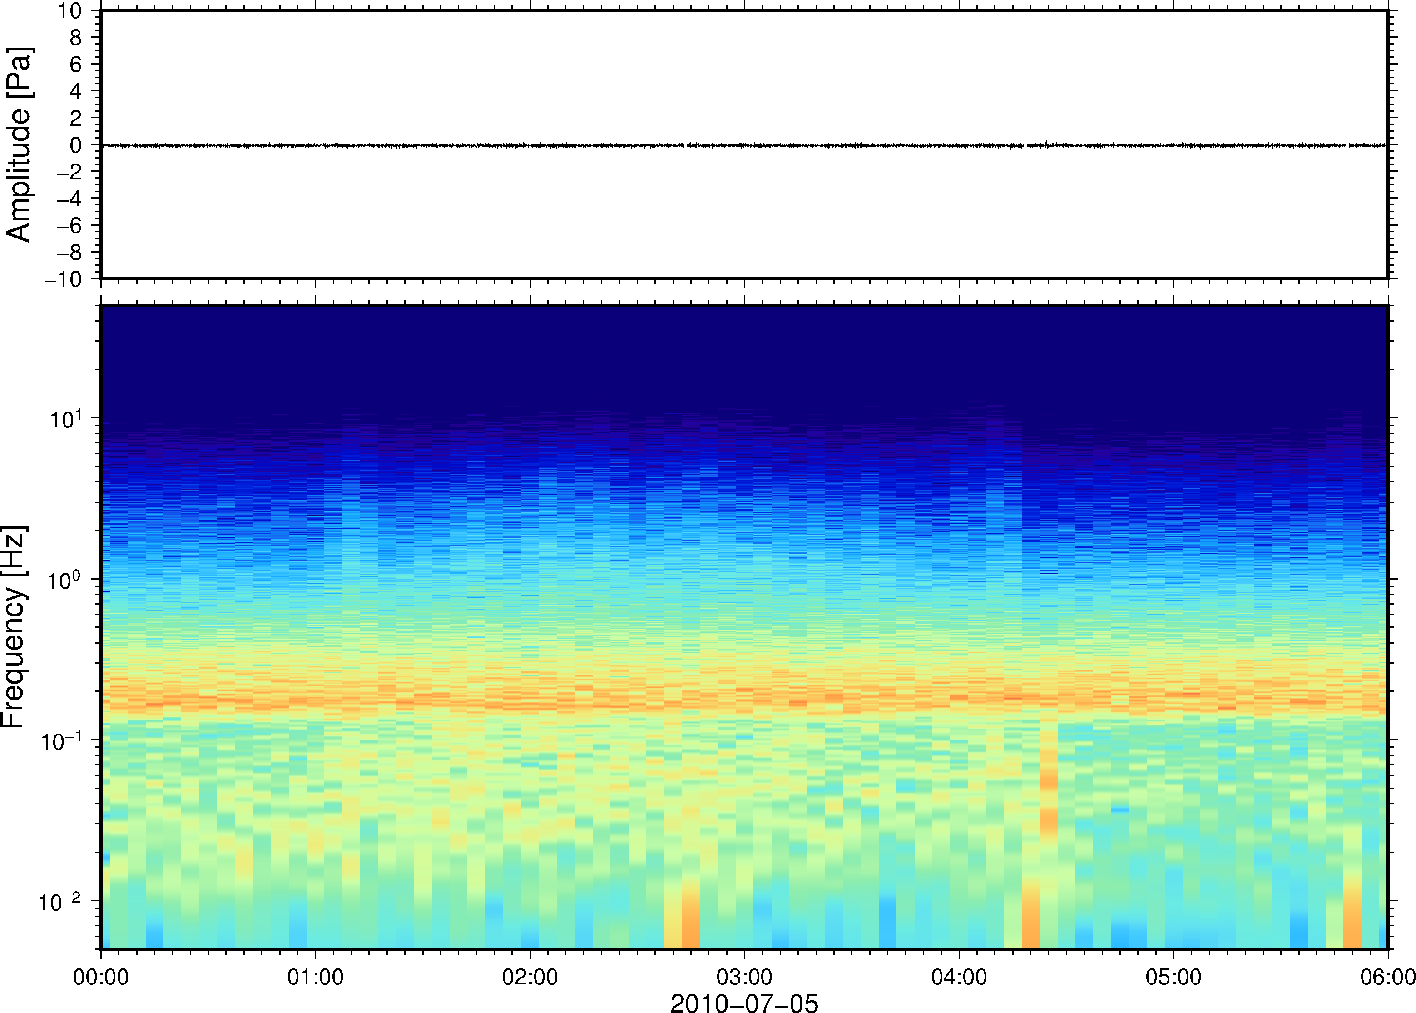Select the 01:00 time tick label
The width and height of the screenshot is (1416, 1013).
[316, 977]
